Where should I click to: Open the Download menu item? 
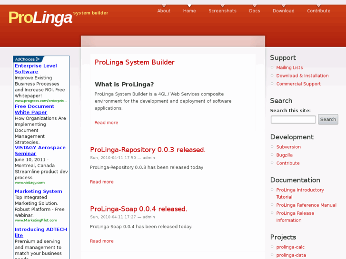point(284,11)
